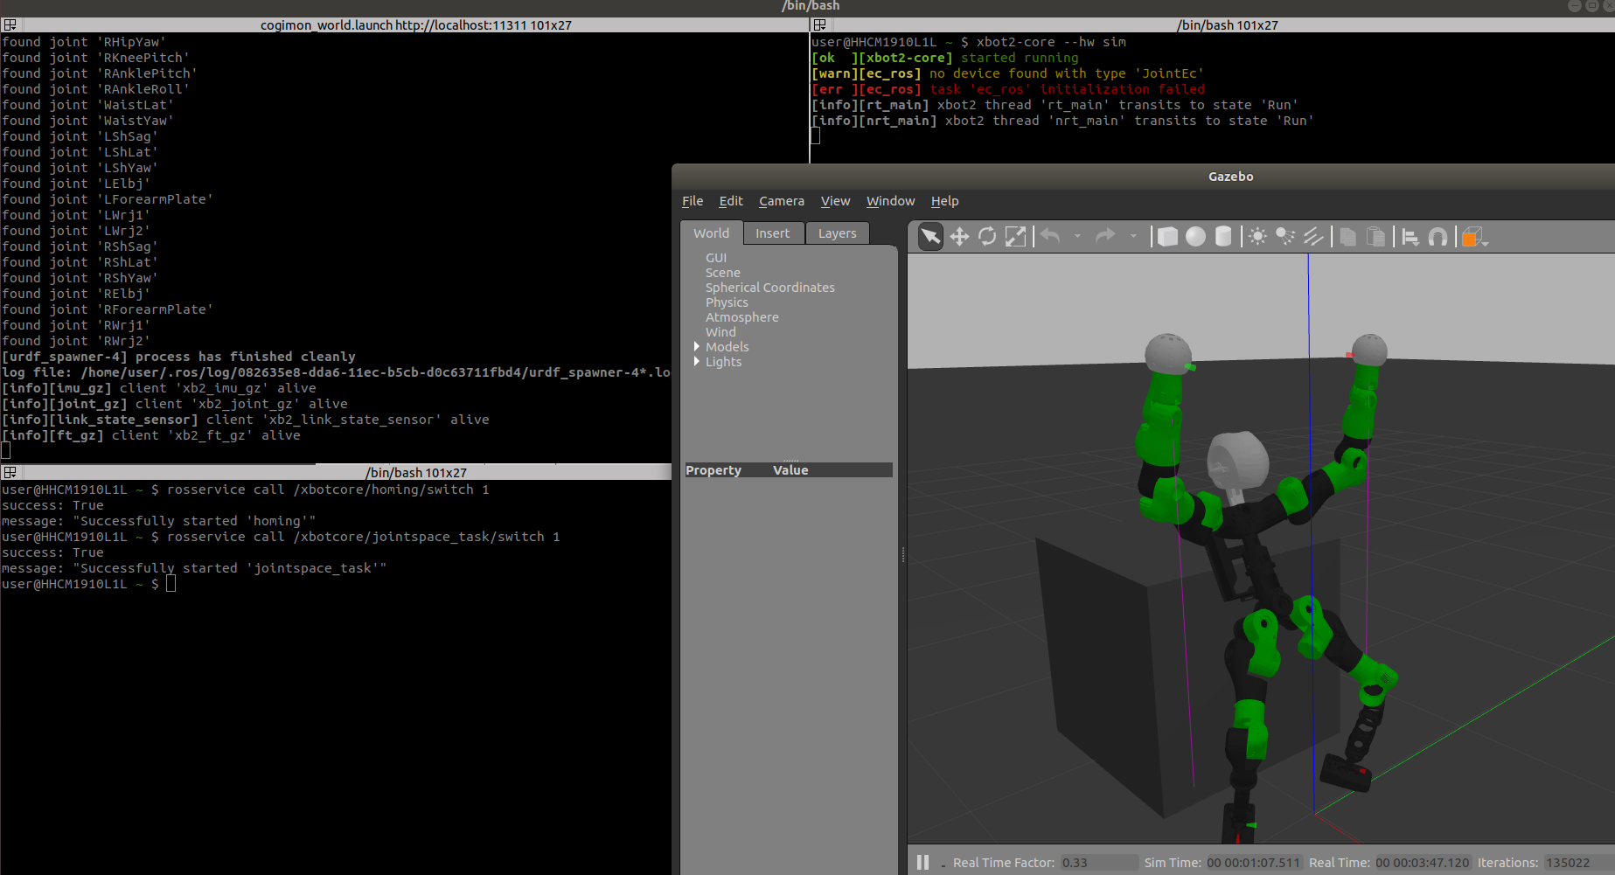Select the Models tree item label
The image size is (1615, 875).
[x=727, y=347]
